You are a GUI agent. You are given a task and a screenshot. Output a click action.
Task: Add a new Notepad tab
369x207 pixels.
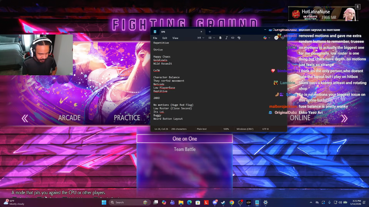pyautogui.click(x=210, y=32)
